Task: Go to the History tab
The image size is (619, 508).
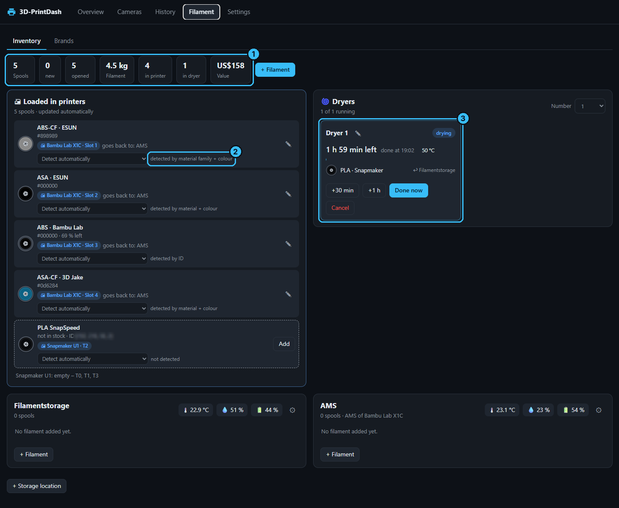Action: 165,12
